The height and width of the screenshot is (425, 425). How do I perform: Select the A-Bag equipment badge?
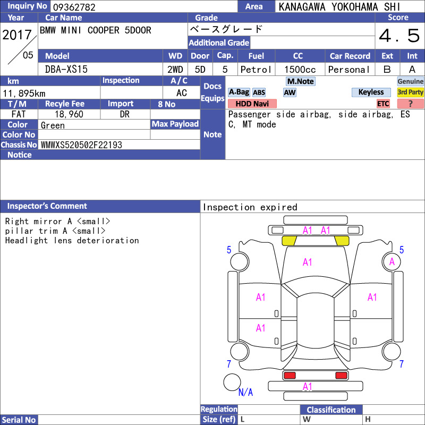(x=239, y=92)
